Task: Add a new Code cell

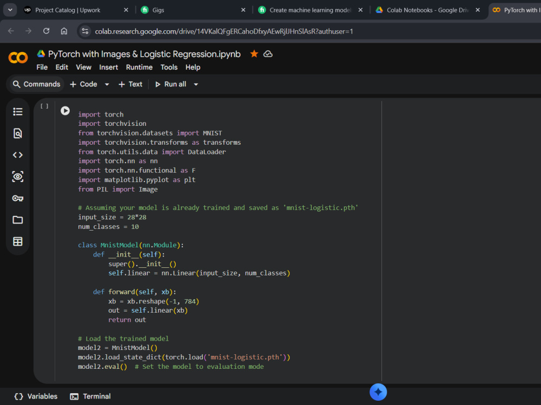Action: pyautogui.click(x=84, y=84)
